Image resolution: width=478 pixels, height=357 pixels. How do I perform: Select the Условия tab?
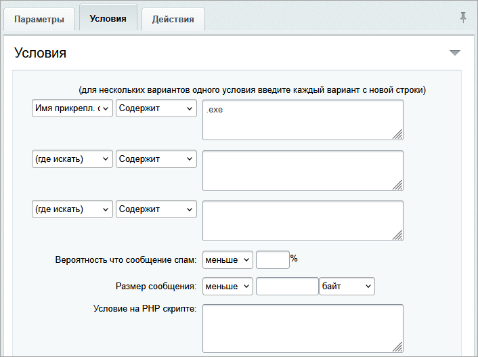tap(108, 18)
